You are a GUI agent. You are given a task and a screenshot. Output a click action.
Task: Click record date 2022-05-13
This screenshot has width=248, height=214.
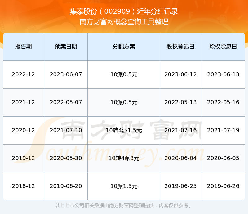[x=180, y=102]
